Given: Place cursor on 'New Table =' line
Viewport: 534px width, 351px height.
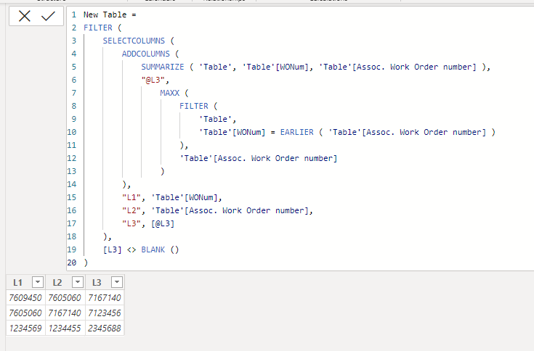Looking at the screenshot, I should (110, 15).
